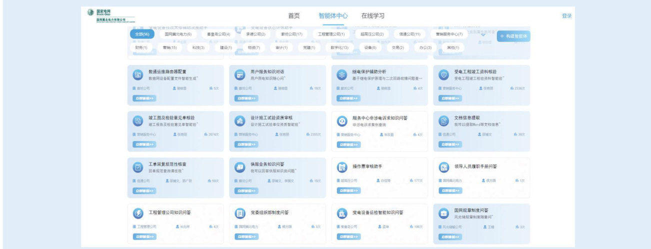Select the 继电保护辅助分析 agent icon
The height and width of the screenshot is (249, 651).
pyautogui.click(x=342, y=75)
